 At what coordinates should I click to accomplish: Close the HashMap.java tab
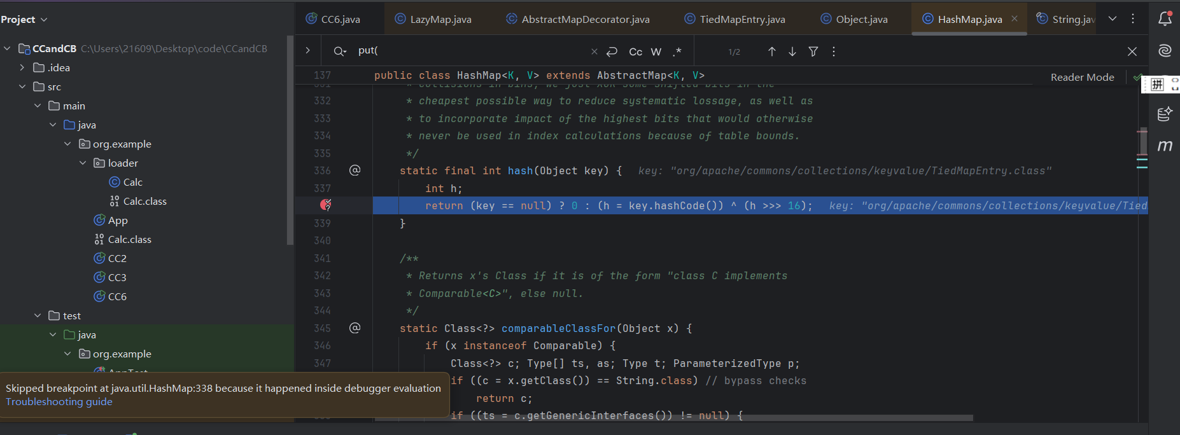click(1015, 19)
